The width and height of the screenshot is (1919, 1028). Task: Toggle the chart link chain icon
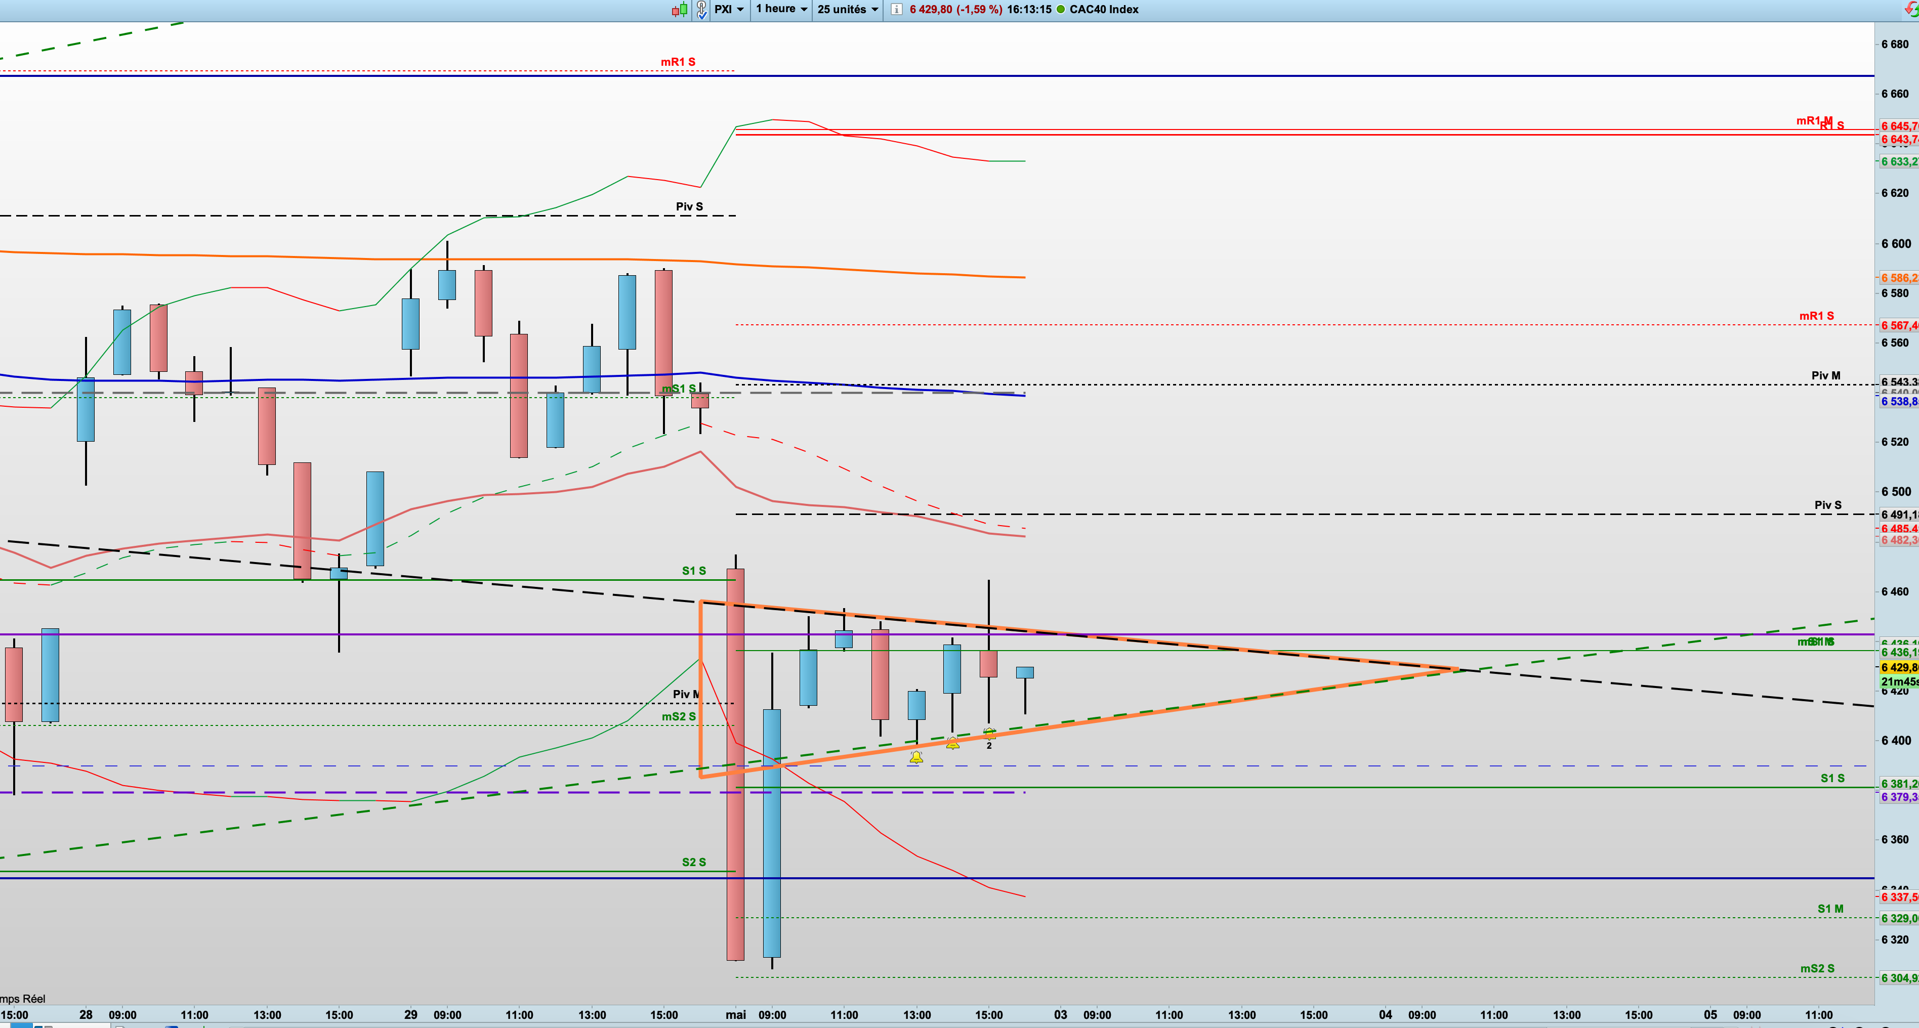(701, 10)
